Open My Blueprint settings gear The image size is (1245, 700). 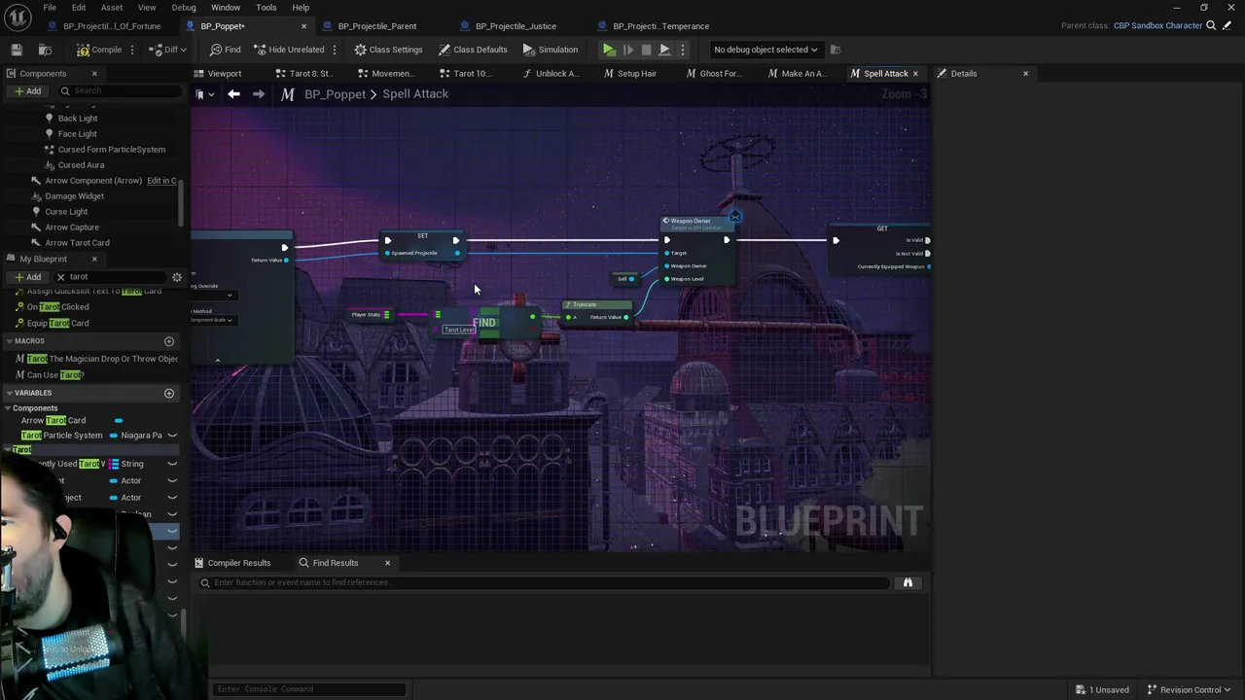[177, 277]
